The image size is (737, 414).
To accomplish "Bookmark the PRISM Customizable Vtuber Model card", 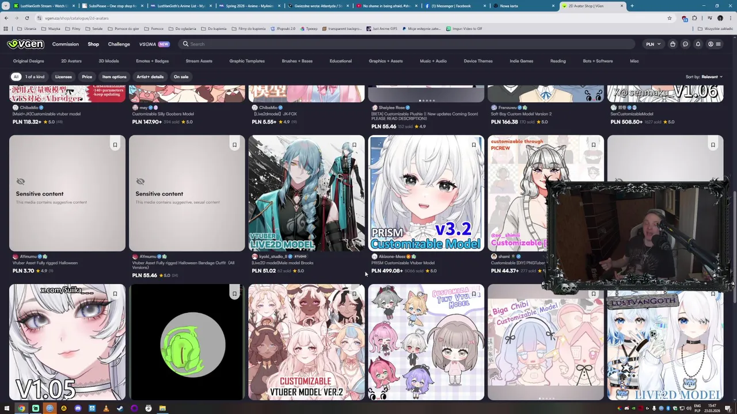I will pyautogui.click(x=474, y=145).
